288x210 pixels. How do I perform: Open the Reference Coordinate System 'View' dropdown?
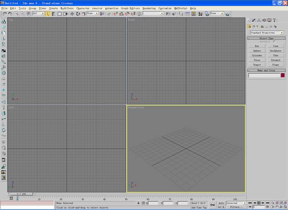[x=93, y=13]
